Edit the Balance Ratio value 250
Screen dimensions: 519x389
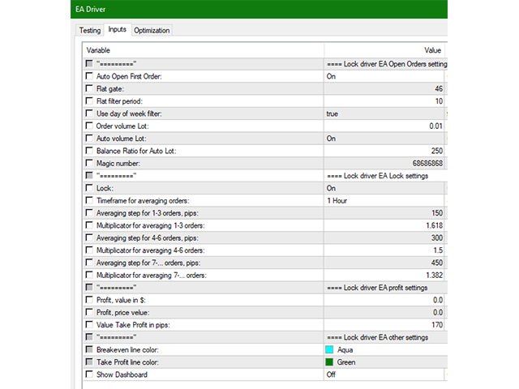[x=384, y=151]
